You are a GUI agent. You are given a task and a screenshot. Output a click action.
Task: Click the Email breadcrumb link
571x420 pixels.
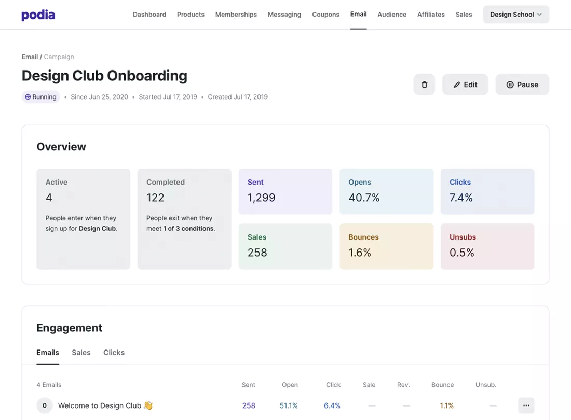30,57
